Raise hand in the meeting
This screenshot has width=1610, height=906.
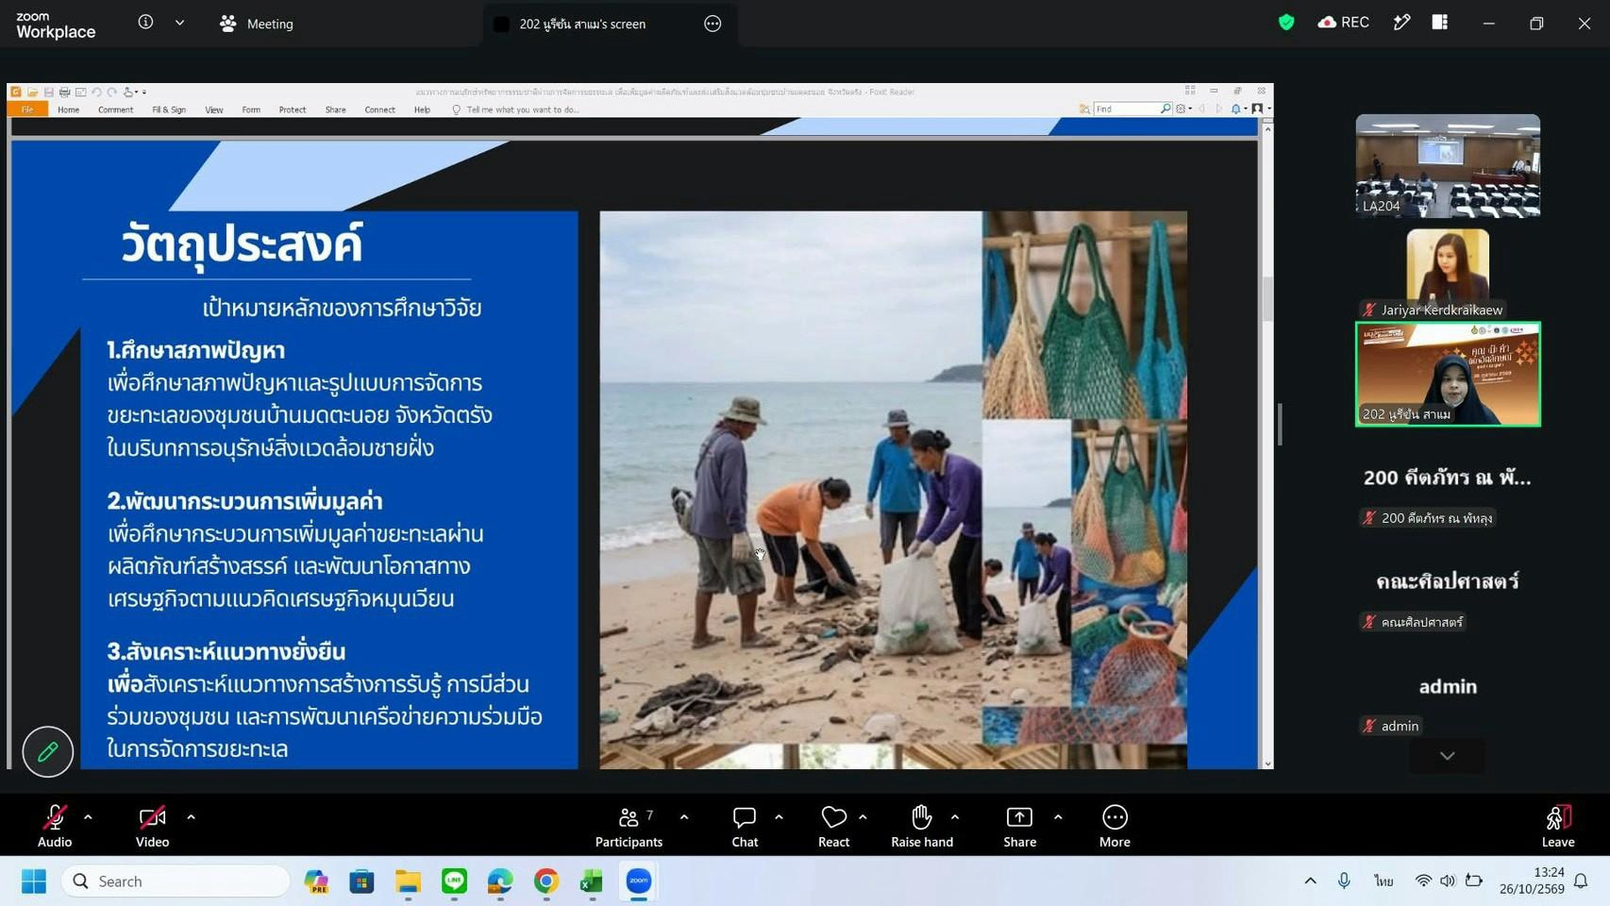(921, 827)
